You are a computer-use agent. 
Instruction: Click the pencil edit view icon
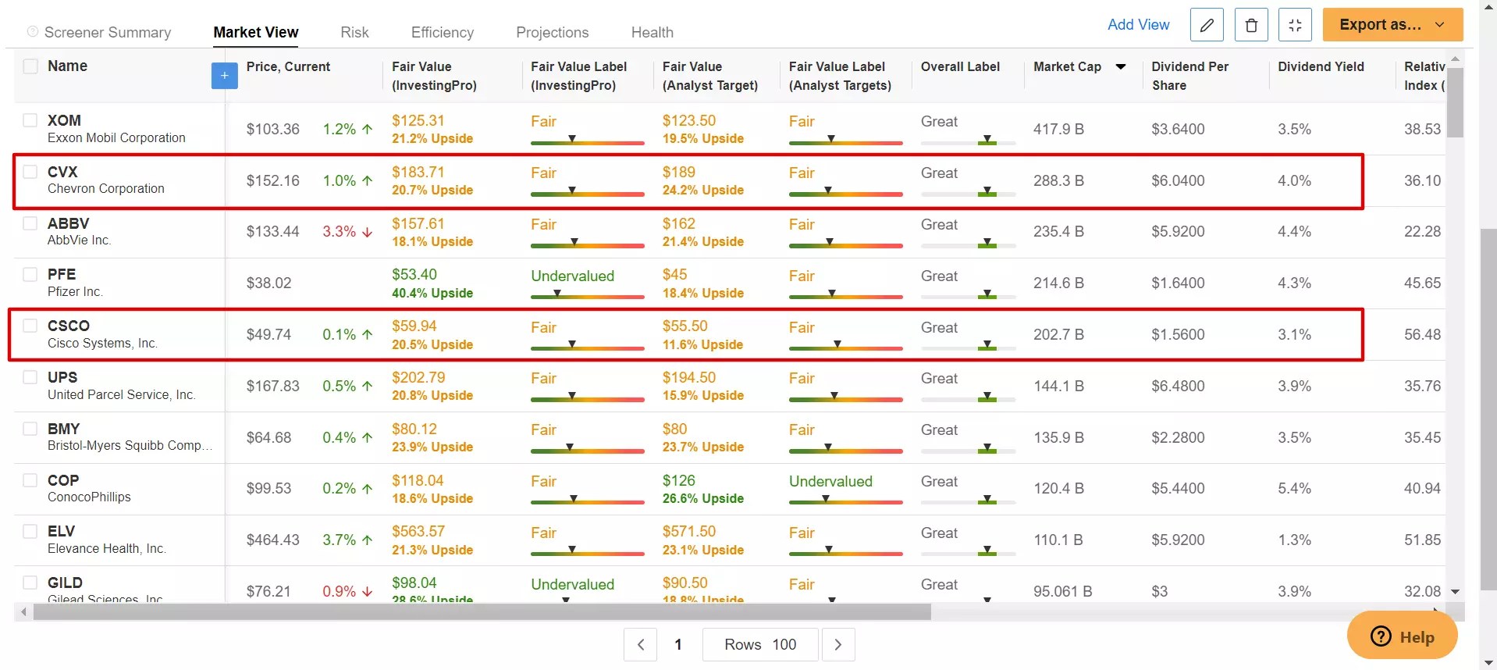pyautogui.click(x=1207, y=25)
